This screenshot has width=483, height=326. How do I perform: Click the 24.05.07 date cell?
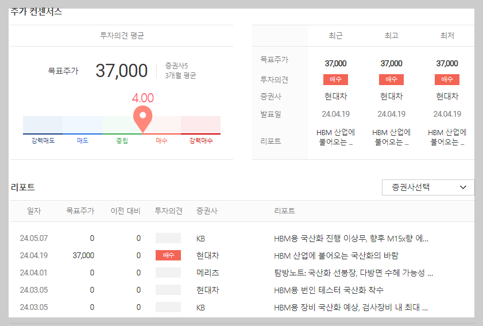34,239
